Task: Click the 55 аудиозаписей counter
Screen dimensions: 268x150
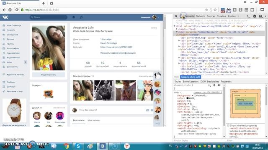Action: coord(139,64)
